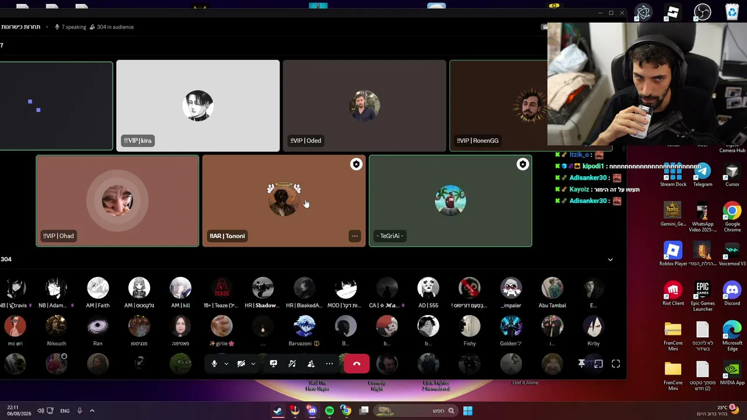Pop out the stage window
747x420 pixels.
point(599,364)
